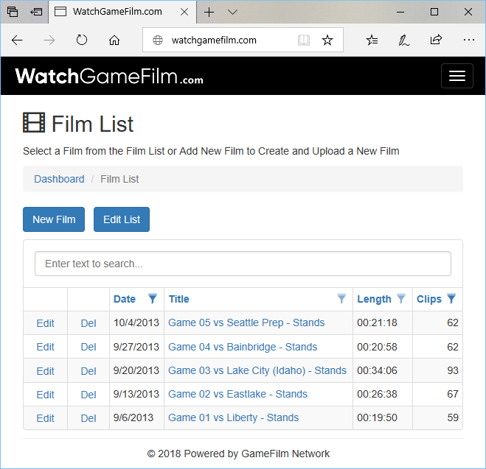Click the Edit List button
This screenshot has width=486, height=469.
coord(122,219)
